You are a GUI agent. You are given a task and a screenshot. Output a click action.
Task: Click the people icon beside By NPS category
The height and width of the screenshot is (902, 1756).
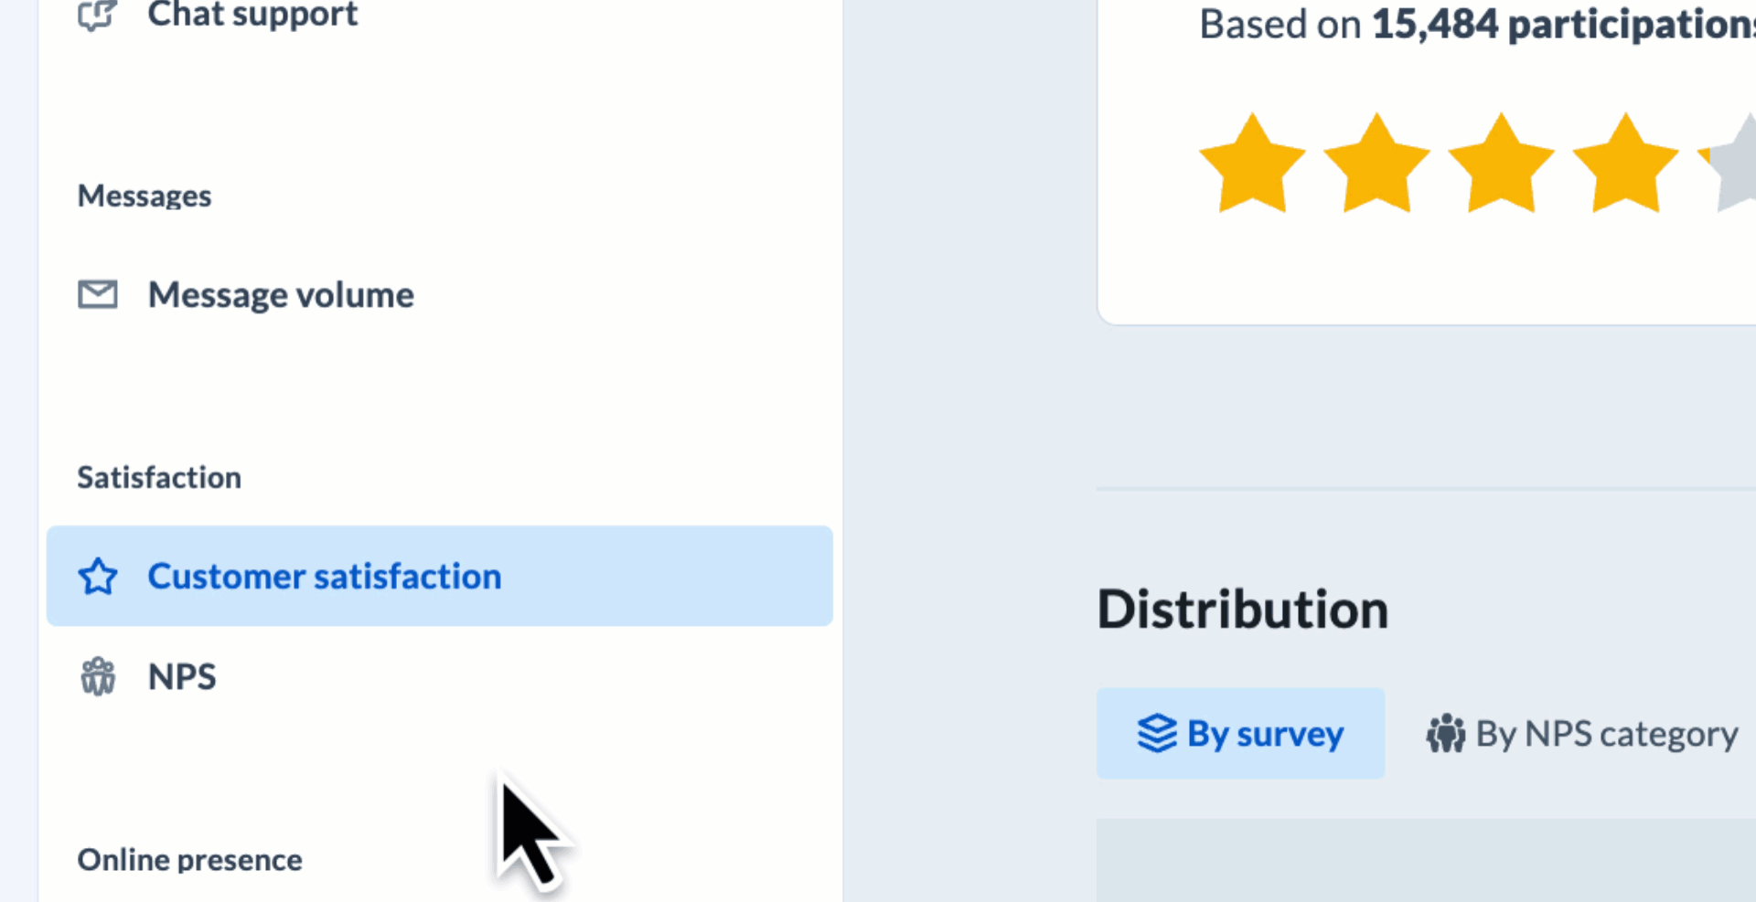[1445, 734]
